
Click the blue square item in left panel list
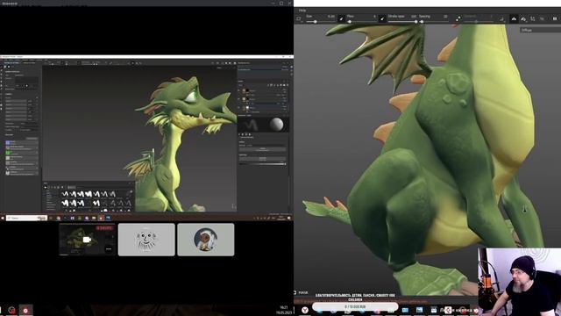[x=8, y=142]
